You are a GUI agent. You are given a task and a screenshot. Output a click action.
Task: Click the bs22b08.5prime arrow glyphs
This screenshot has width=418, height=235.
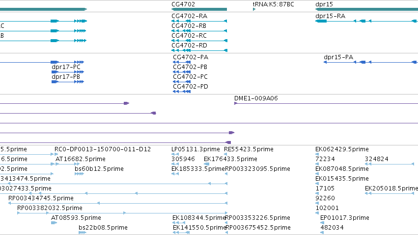pyautogui.click(x=83, y=233)
